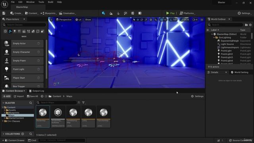Open the Window menu
Image resolution: width=254 pixels, height=143 pixels.
coord(30,2)
